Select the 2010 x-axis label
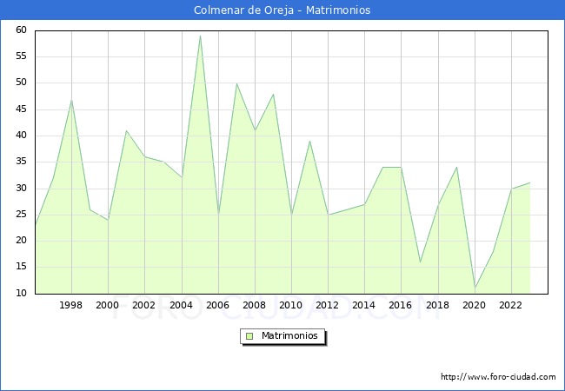565x391 pixels. click(x=291, y=306)
